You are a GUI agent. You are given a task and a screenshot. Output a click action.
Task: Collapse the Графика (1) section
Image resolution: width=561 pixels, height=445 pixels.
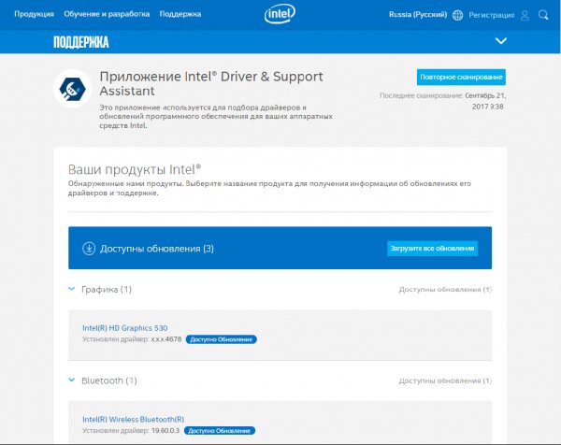click(72, 289)
